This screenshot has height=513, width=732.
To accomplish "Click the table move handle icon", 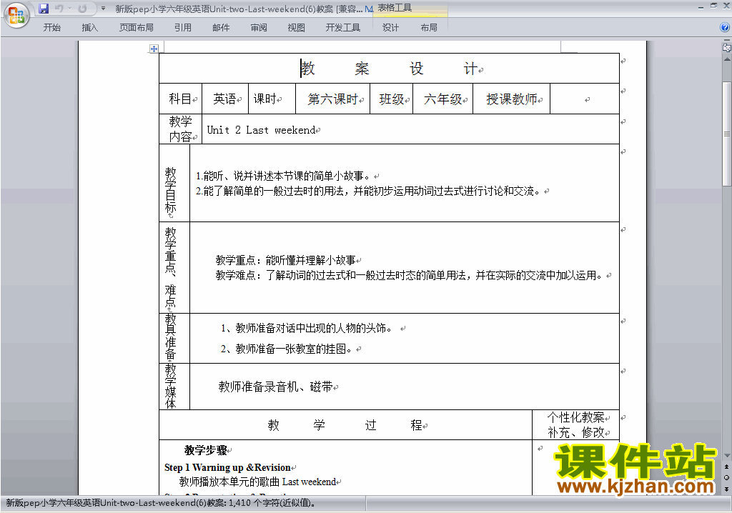I will click(154, 49).
